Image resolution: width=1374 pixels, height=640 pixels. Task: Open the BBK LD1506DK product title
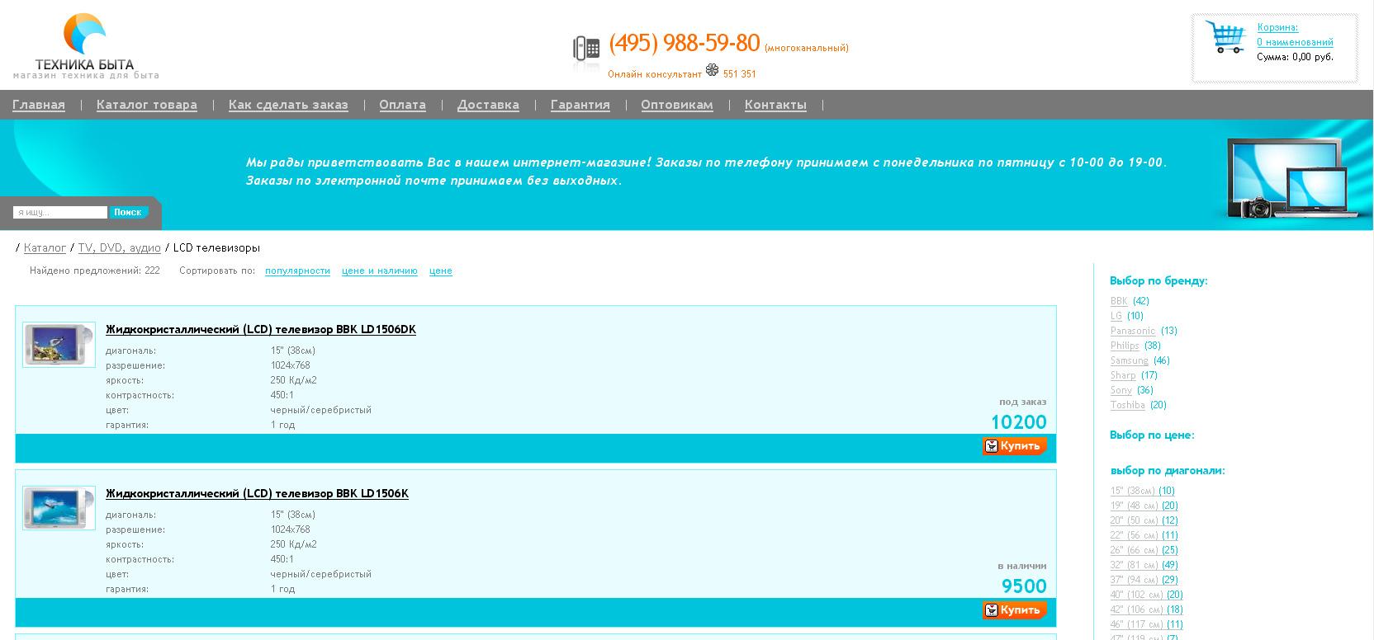pos(261,330)
